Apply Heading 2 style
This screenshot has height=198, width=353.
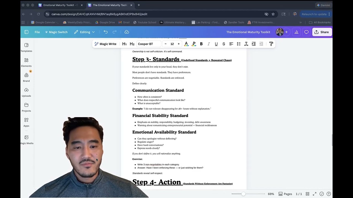pyautogui.click(x=132, y=44)
